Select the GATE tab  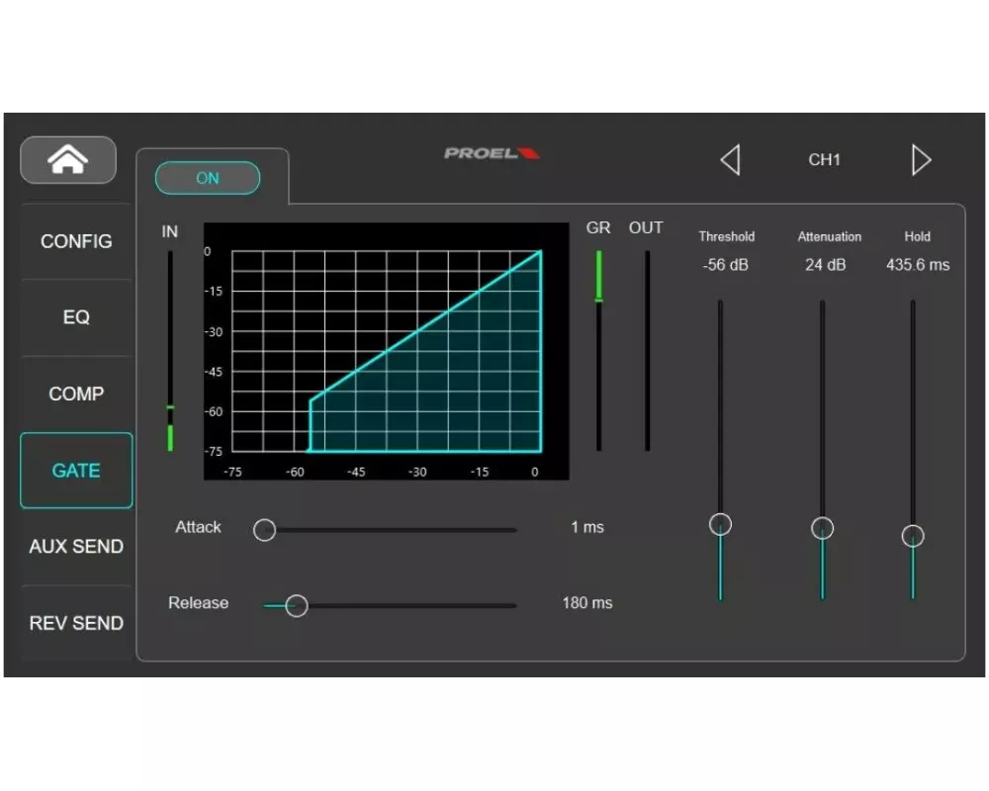[76, 471]
